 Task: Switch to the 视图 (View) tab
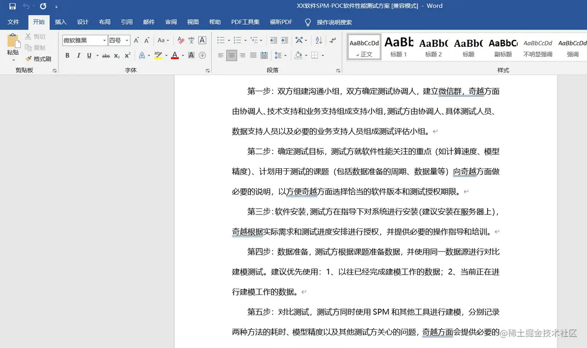(193, 22)
